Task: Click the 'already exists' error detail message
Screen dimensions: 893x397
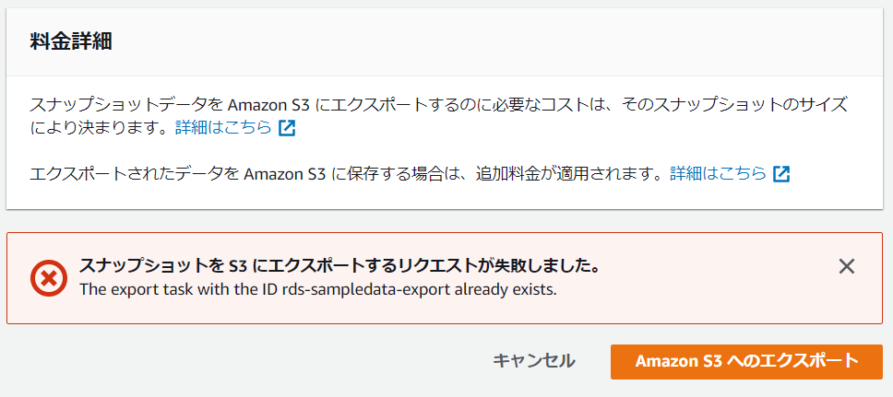Action: [317, 290]
